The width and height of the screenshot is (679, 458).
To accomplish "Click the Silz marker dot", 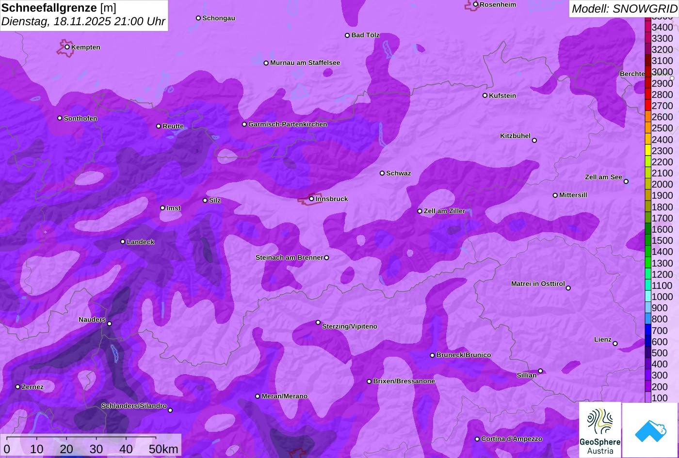I will point(205,200).
